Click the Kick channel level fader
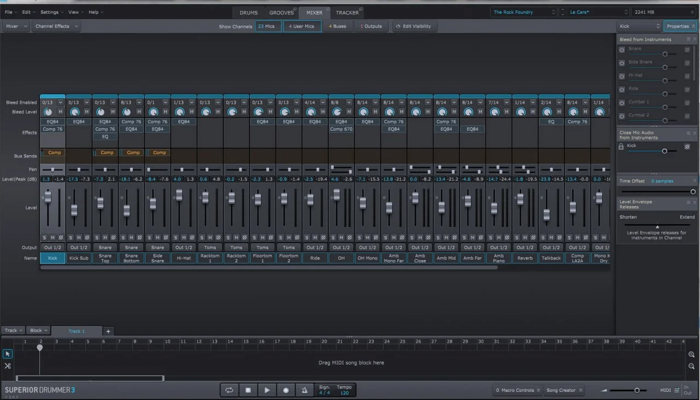700x400 pixels. click(48, 196)
